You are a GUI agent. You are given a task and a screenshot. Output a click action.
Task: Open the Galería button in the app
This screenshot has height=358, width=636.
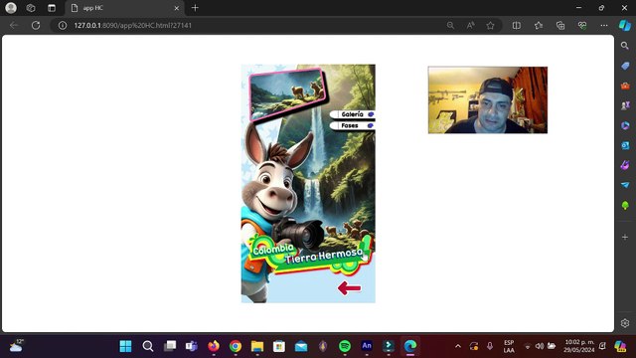coord(353,114)
